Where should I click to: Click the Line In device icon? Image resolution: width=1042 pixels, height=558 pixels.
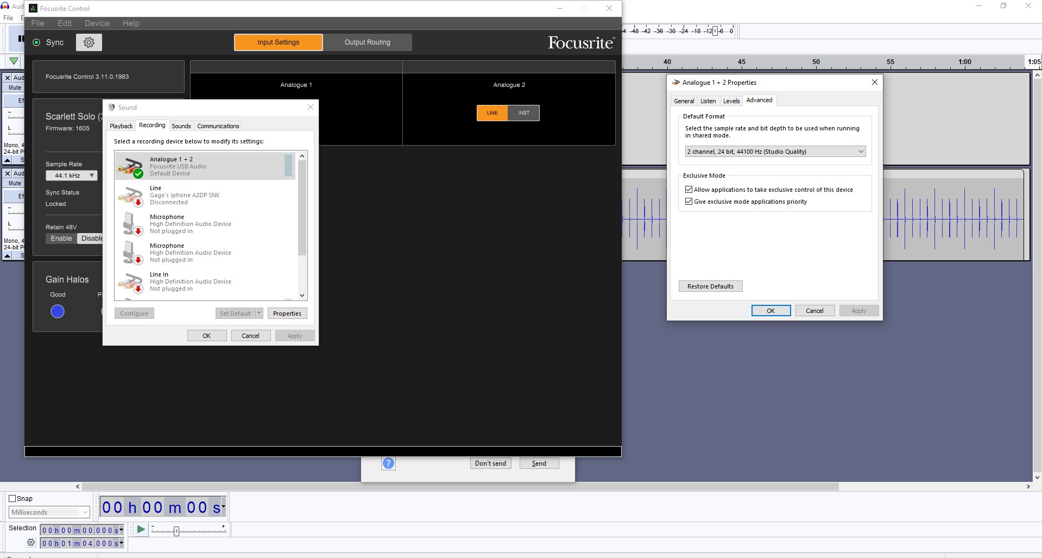tap(130, 282)
